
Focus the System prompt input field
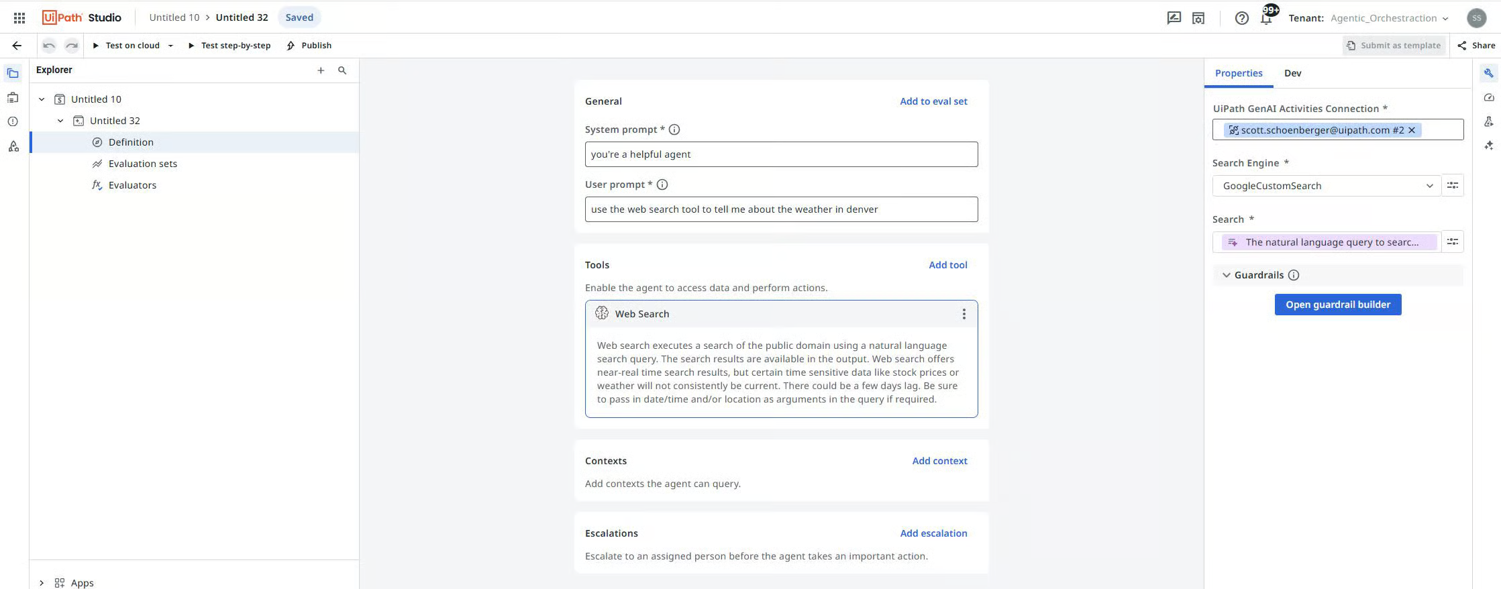pyautogui.click(x=781, y=154)
